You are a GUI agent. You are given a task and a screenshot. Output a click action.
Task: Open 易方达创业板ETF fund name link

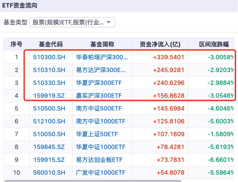pyautogui.click(x=99, y=160)
